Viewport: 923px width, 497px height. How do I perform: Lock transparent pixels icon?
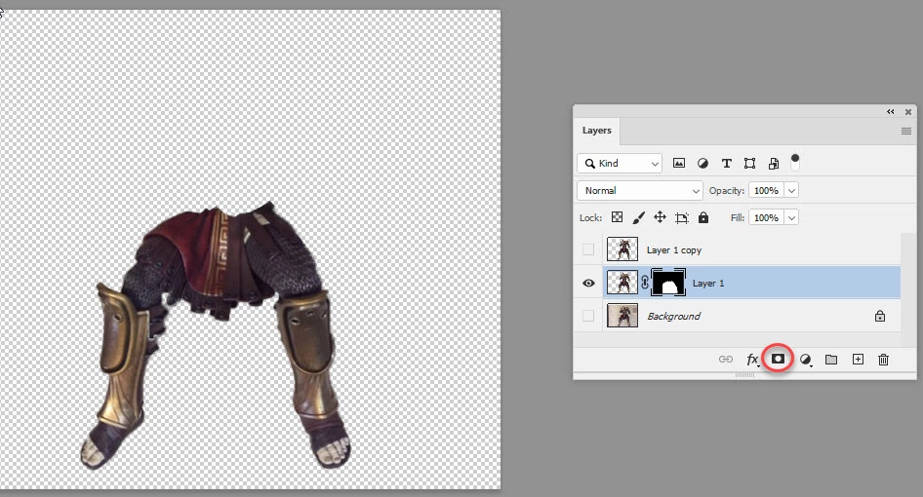point(617,217)
